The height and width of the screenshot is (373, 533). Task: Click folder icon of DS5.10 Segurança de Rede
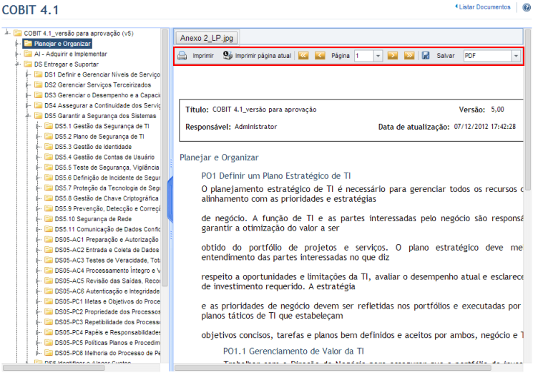(x=49, y=218)
